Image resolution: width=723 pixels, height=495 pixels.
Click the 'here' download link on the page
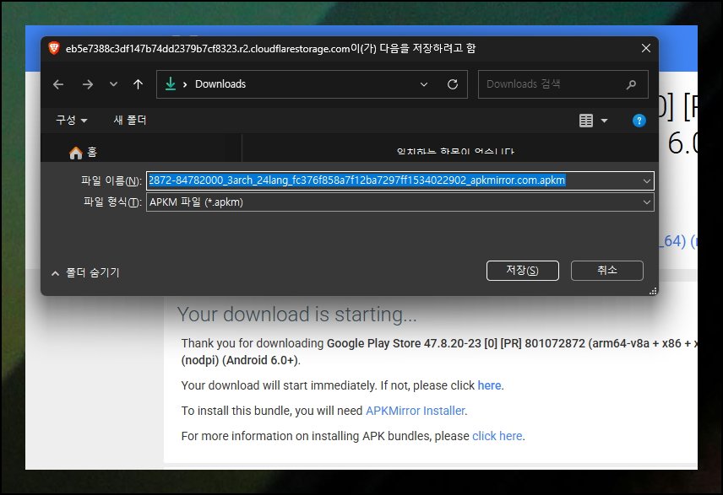coord(489,385)
